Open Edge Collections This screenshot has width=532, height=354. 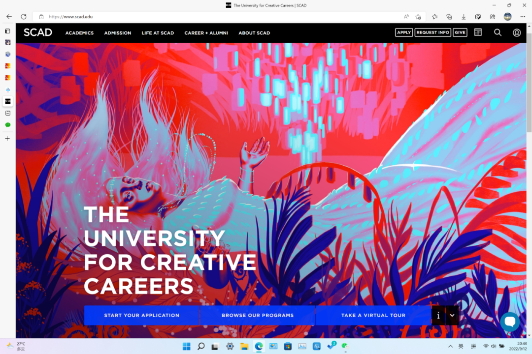[449, 17]
